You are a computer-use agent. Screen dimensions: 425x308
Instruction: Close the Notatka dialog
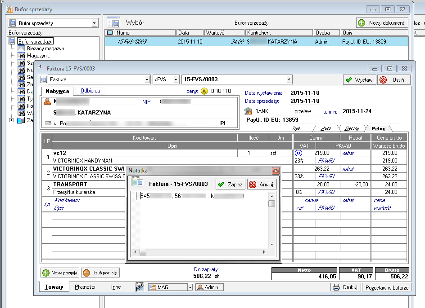276,171
